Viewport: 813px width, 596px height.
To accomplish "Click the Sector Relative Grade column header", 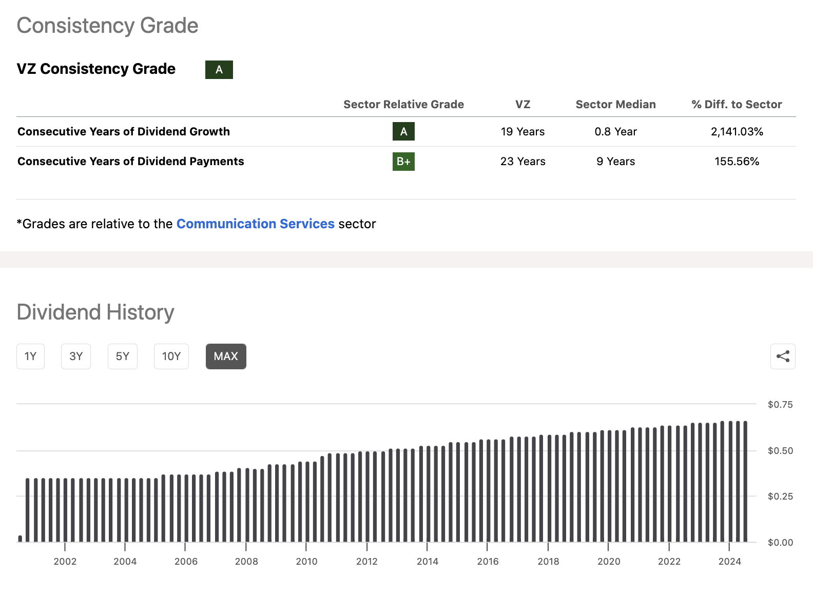I will click(403, 105).
